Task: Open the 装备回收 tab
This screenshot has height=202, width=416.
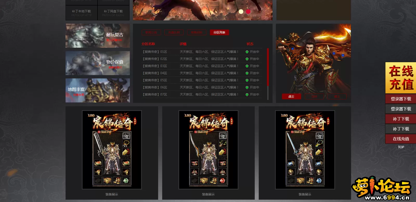Action: tap(197, 32)
